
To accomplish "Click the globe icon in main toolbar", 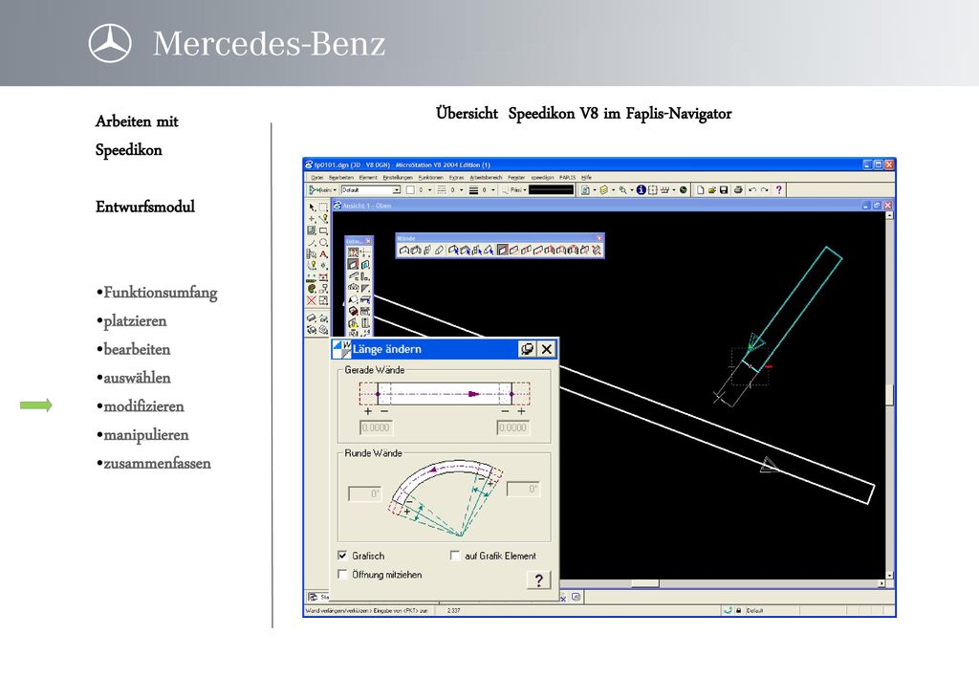I will (x=683, y=189).
